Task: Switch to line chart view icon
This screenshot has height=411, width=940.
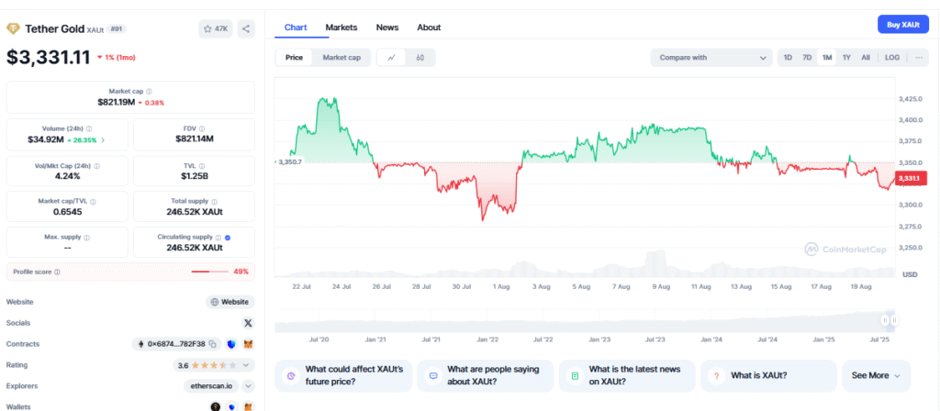Action: [391, 58]
